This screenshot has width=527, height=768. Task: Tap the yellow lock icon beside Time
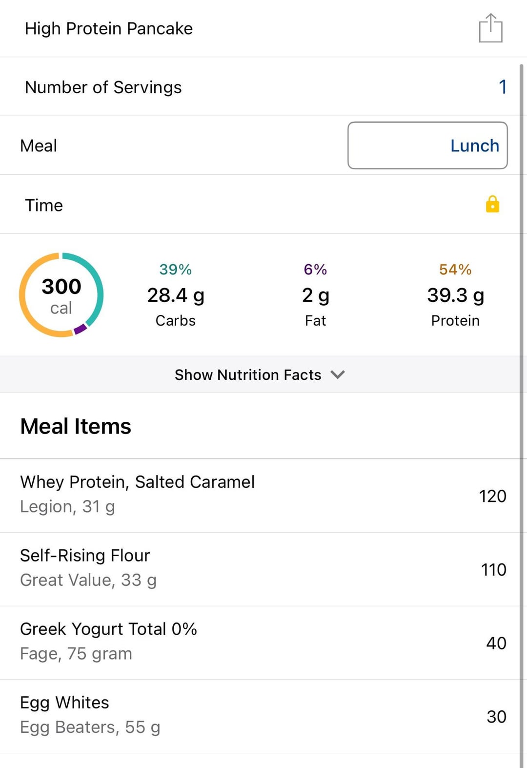click(x=492, y=204)
